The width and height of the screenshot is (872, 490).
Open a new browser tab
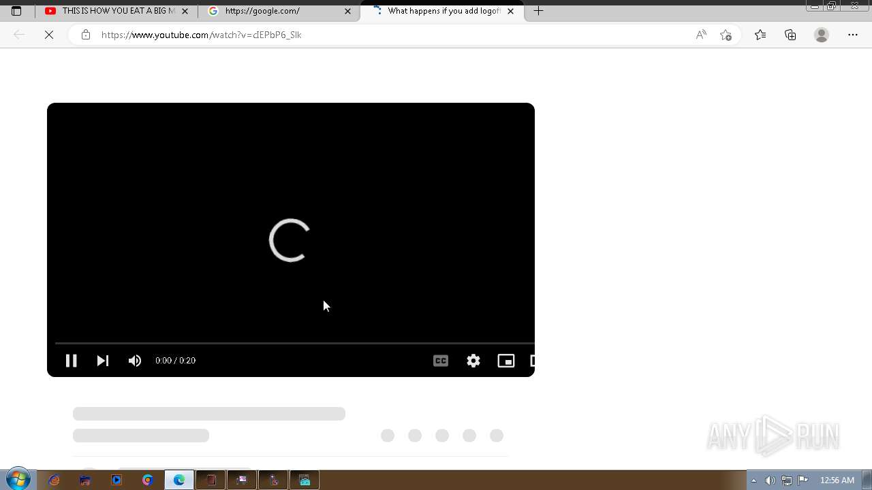pos(538,11)
